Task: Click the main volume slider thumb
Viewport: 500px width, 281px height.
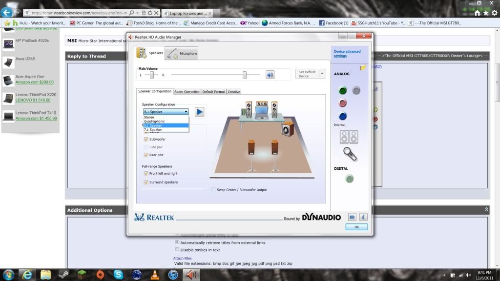Action: (245, 75)
